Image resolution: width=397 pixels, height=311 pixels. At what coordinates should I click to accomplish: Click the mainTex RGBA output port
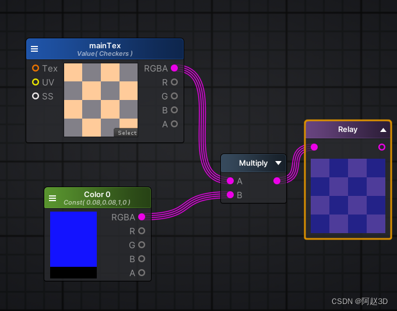pos(174,68)
